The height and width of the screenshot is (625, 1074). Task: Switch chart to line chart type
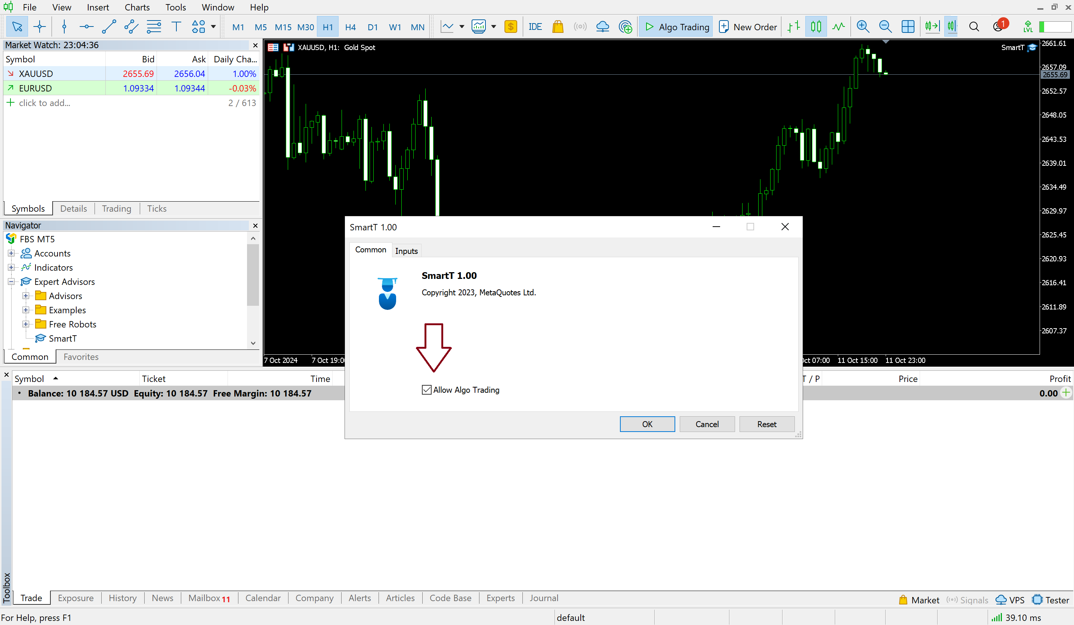pos(838,27)
